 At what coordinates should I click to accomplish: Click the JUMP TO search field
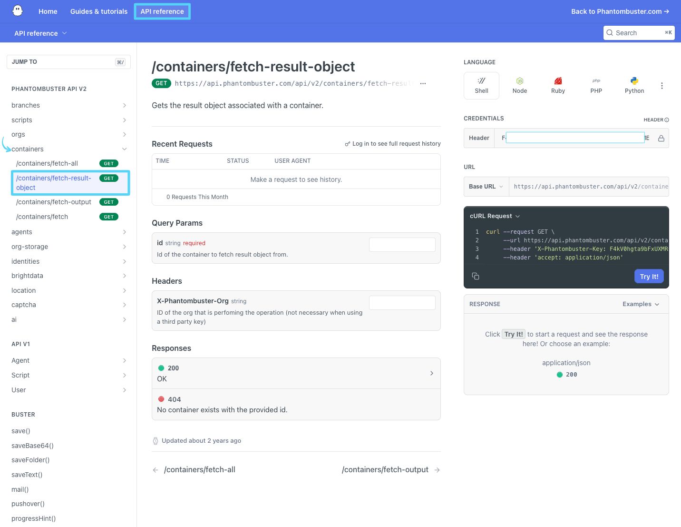tap(68, 62)
